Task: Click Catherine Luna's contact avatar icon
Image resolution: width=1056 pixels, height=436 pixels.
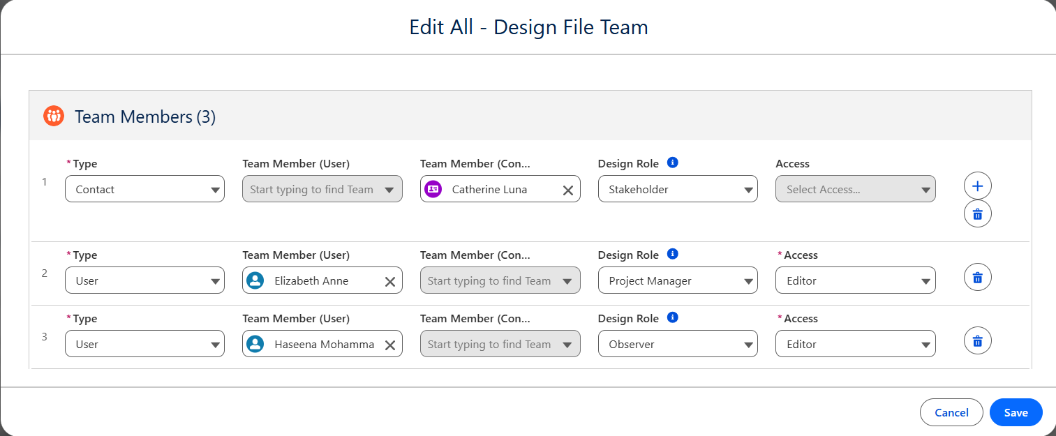Action: 433,189
